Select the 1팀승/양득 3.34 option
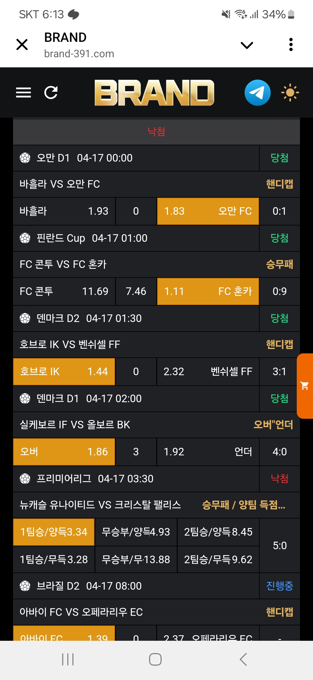Viewport: 313px width, 680px height. pos(54,532)
